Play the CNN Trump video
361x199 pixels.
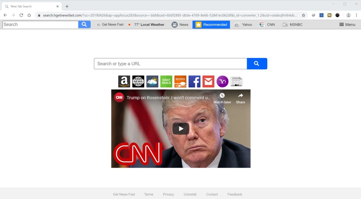pyautogui.click(x=181, y=129)
